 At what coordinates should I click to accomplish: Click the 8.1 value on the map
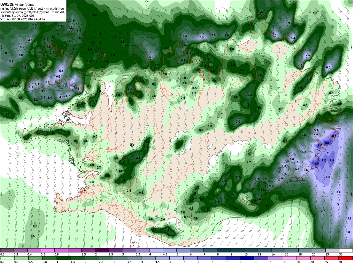coord(335,136)
